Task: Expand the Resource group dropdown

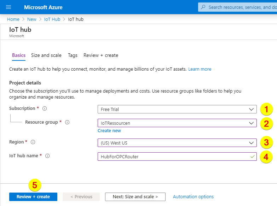Action: (177, 123)
